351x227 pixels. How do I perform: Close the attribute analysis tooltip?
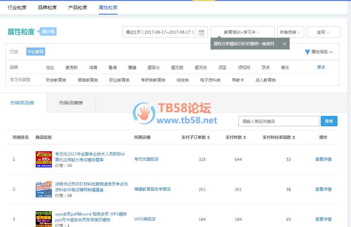[284, 44]
